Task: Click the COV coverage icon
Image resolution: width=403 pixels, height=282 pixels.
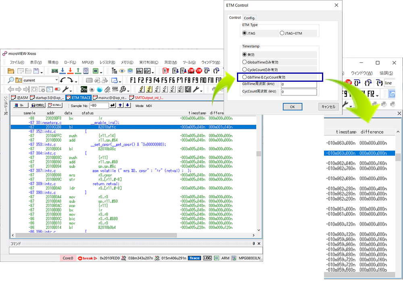Action: (x=115, y=89)
